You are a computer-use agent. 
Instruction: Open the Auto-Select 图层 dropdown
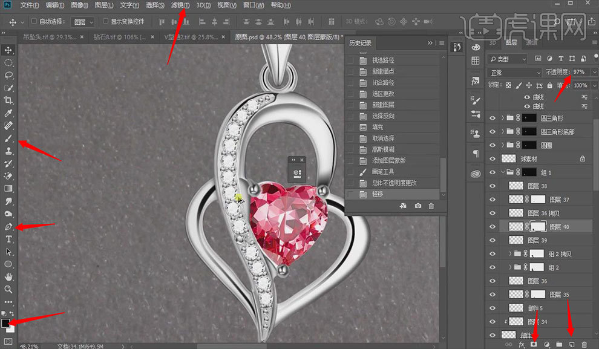tap(82, 22)
